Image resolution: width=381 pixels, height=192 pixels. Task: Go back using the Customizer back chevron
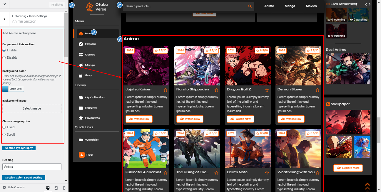click(x=4, y=19)
